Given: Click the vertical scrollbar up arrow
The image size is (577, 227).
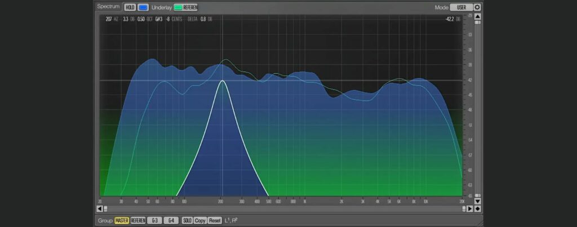Looking at the screenshot, I should 478,16.
